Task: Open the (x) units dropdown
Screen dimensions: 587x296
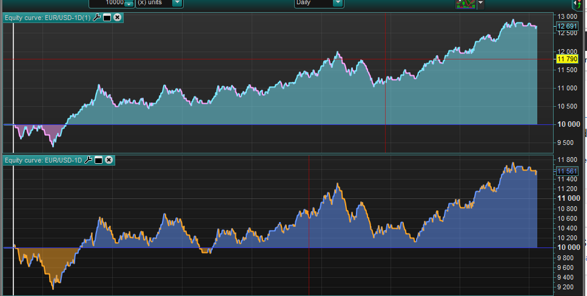Action: pyautogui.click(x=176, y=3)
